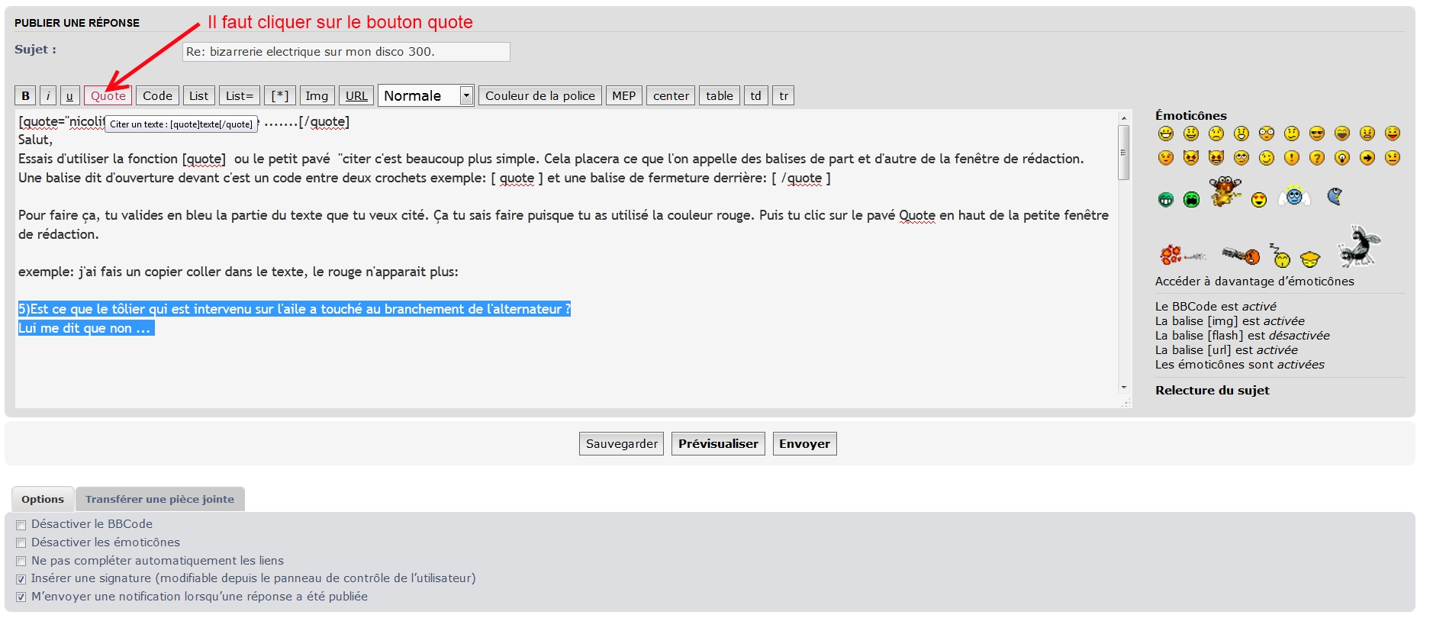The height and width of the screenshot is (618, 1433).
Task: Insert the light bulb idea emoticon
Action: click(x=1342, y=158)
